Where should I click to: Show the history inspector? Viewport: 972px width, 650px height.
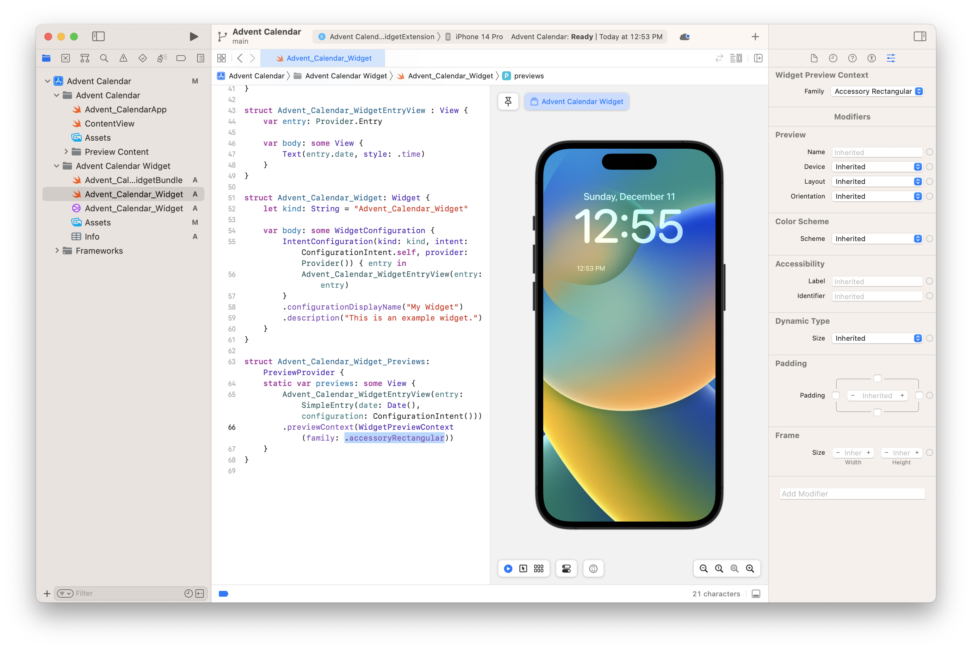(x=833, y=58)
